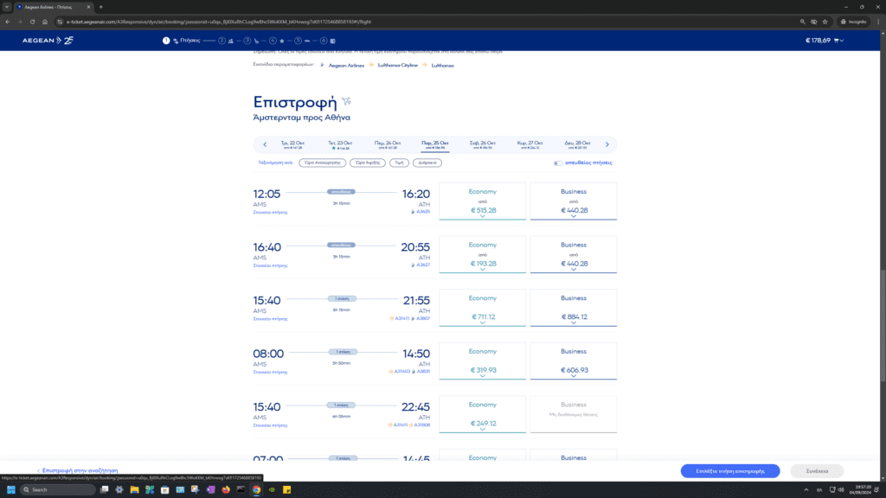Image resolution: width=886 pixels, height=498 pixels.
Task: Click zoom magnifier icon in address bar
Action: click(x=802, y=22)
